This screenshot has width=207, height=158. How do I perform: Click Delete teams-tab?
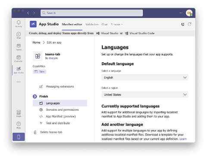click(51, 132)
